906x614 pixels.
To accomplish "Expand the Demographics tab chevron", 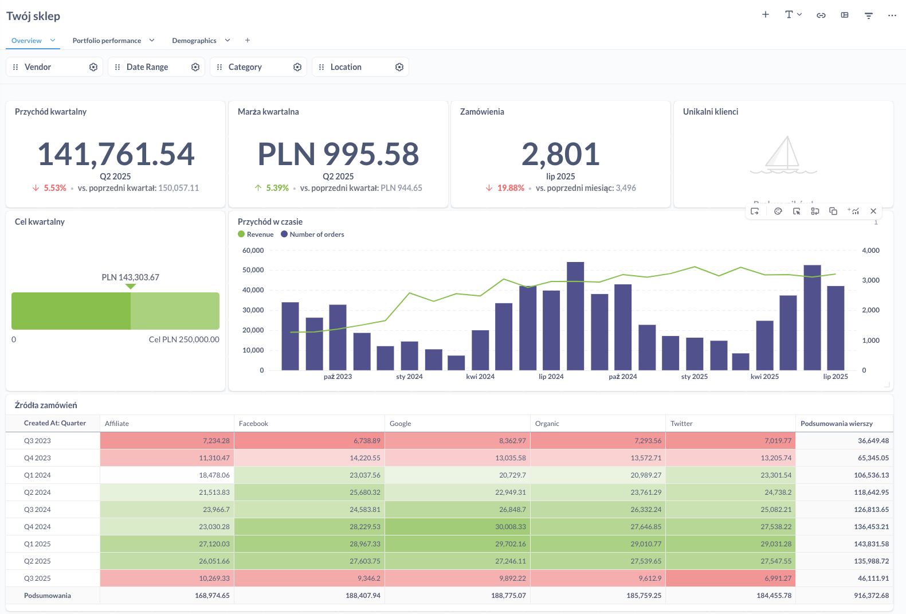I will tap(228, 40).
